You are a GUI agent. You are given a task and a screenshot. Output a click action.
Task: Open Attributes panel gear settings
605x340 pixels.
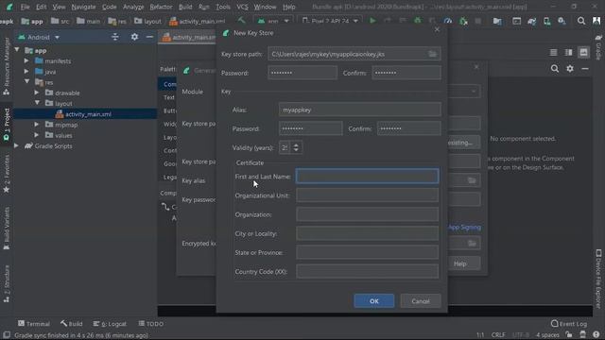pyautogui.click(x=570, y=69)
